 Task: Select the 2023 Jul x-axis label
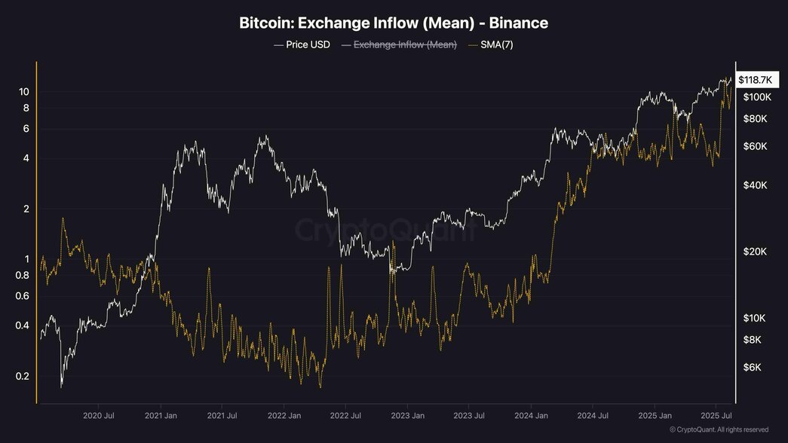coord(468,415)
